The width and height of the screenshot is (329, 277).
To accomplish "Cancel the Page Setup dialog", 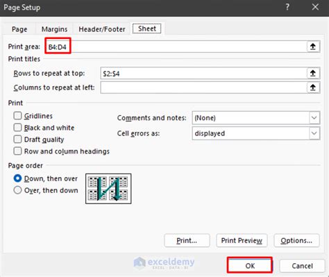I will tap(302, 266).
